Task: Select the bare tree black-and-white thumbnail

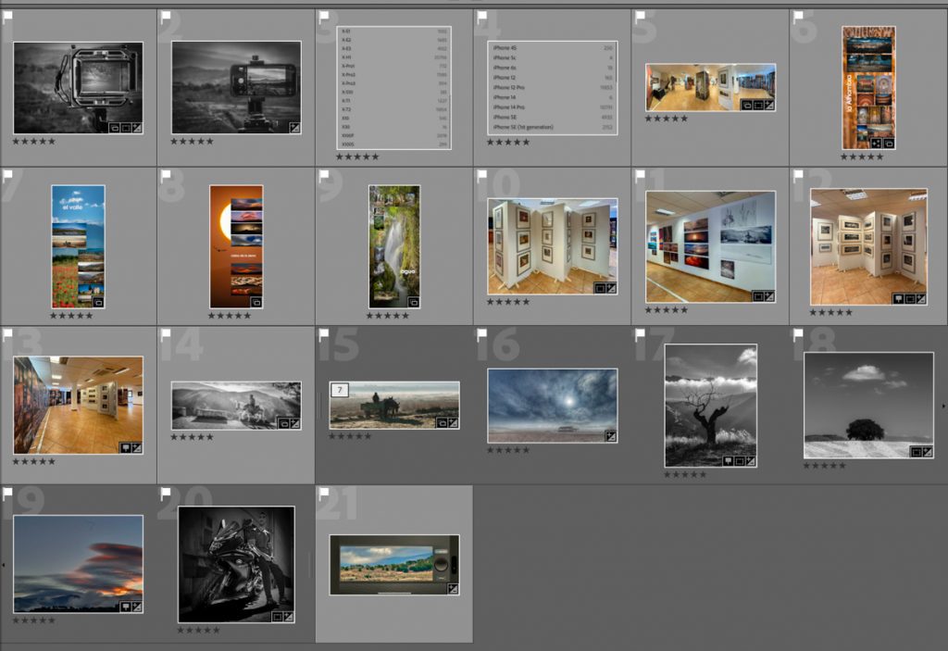Action: tap(710, 405)
